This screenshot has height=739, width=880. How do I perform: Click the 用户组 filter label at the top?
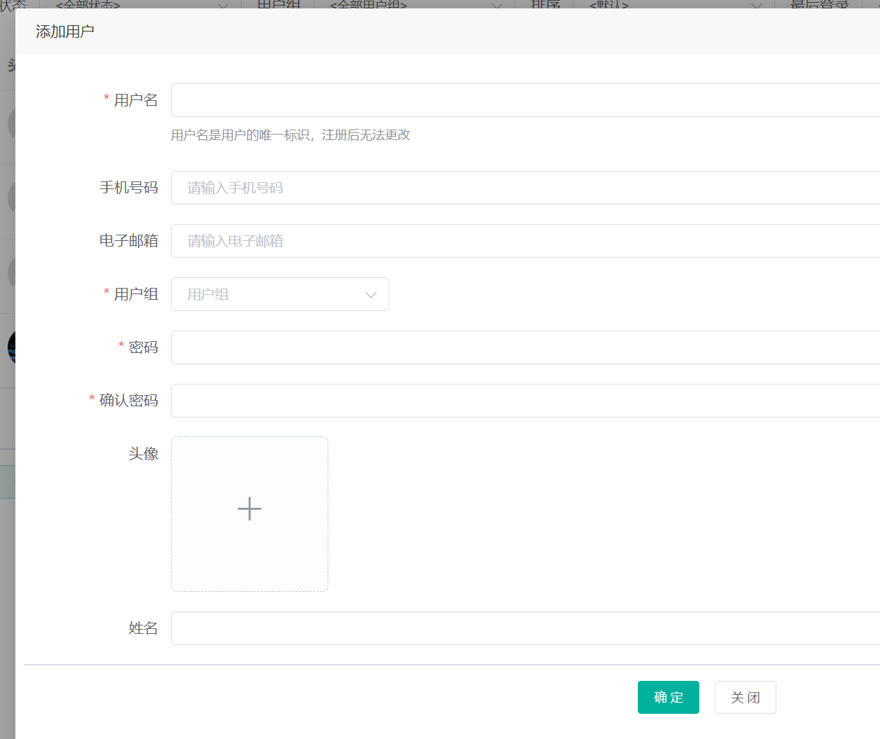(278, 6)
